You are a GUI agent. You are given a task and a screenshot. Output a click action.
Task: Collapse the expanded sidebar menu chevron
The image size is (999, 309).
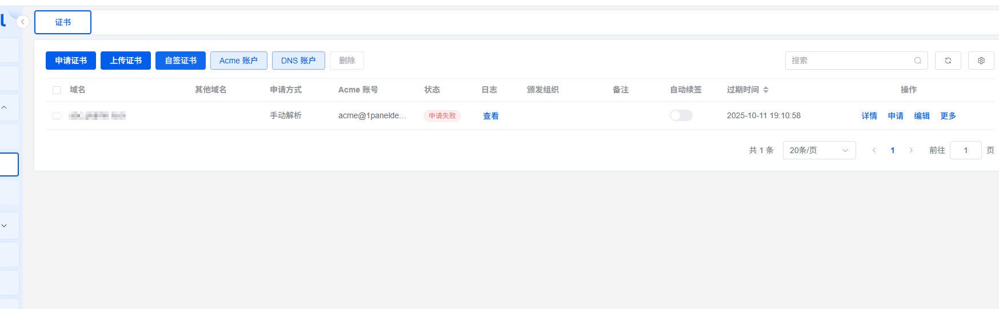pyautogui.click(x=4, y=107)
